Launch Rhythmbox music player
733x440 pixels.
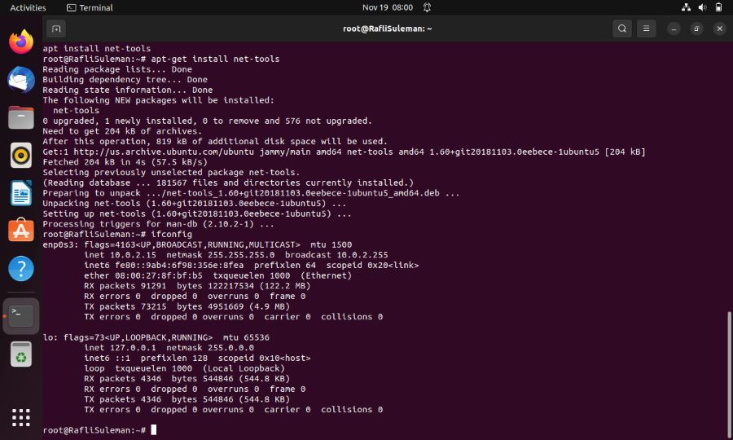click(x=21, y=156)
